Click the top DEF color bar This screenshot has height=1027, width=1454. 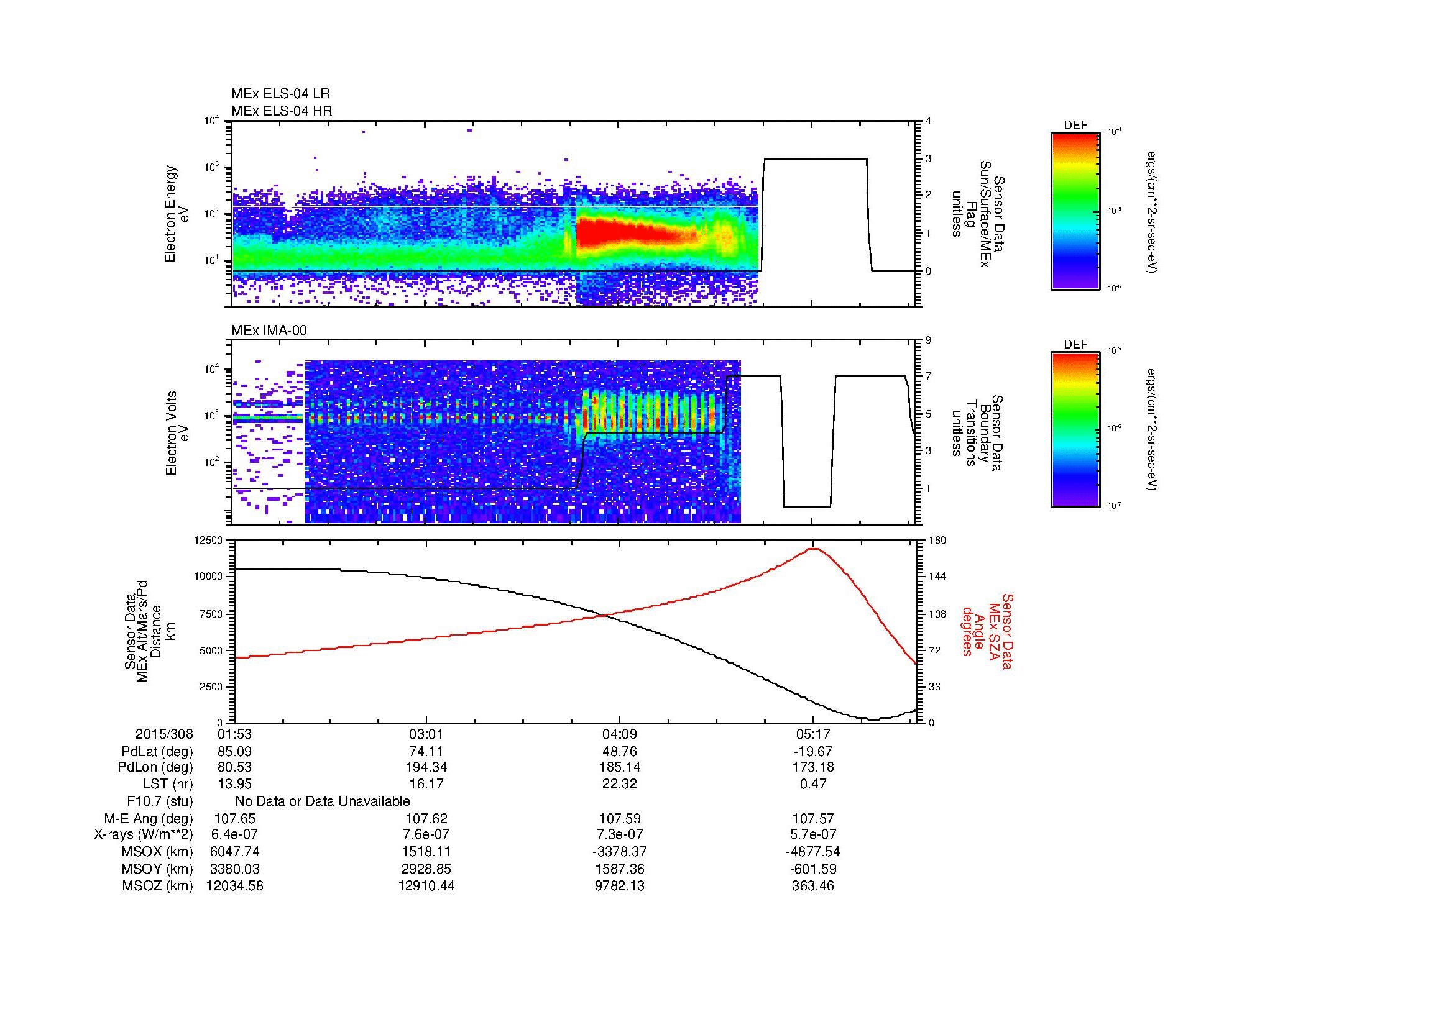coord(1075,211)
